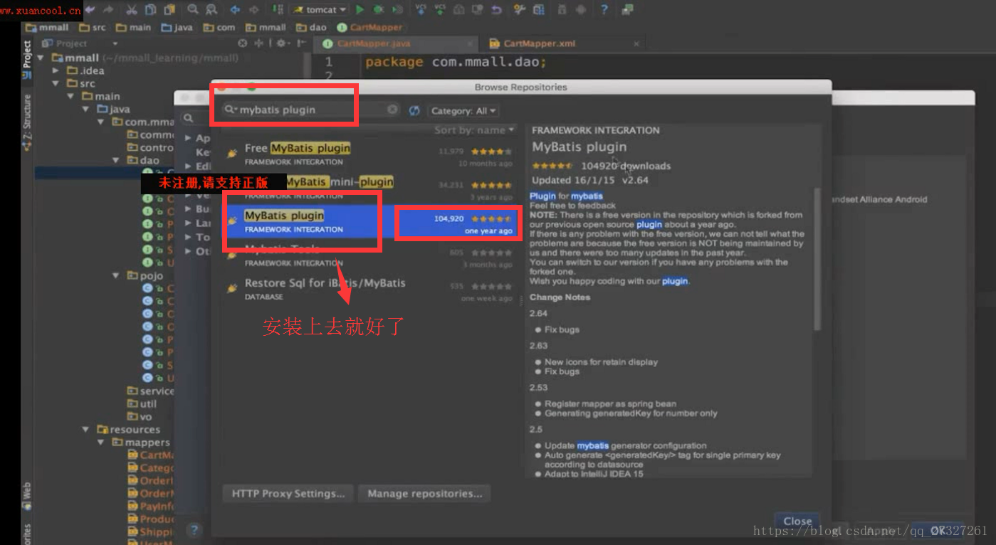Image resolution: width=996 pixels, height=545 pixels.
Task: Open Project Structure icon
Action: [x=539, y=10]
